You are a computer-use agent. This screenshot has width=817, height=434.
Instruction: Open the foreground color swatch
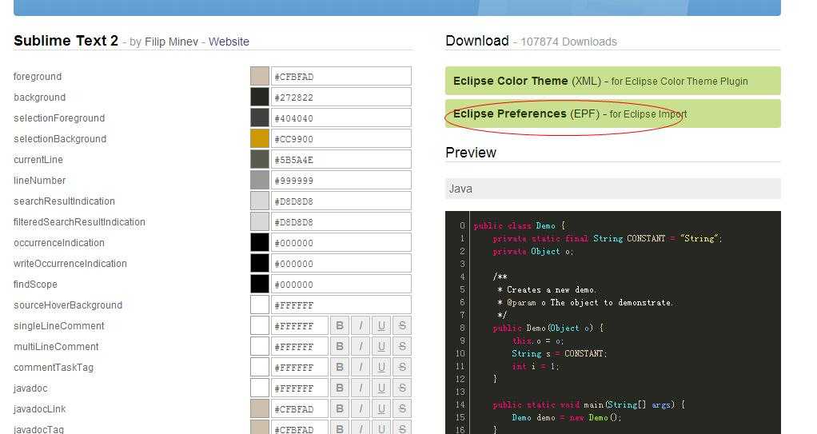coord(260,76)
